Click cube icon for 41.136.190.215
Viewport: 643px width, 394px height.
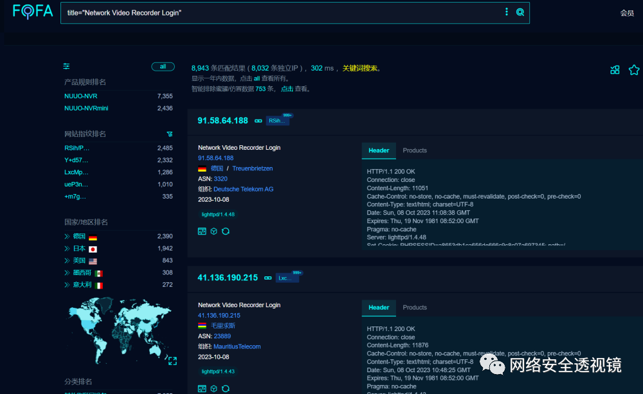[x=213, y=389]
